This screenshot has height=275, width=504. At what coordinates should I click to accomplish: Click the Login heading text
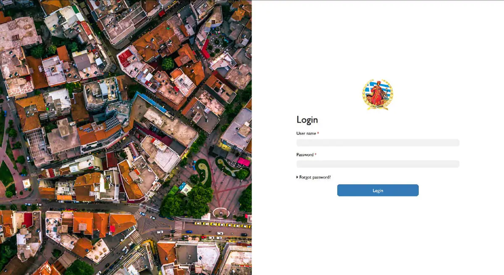pos(307,120)
